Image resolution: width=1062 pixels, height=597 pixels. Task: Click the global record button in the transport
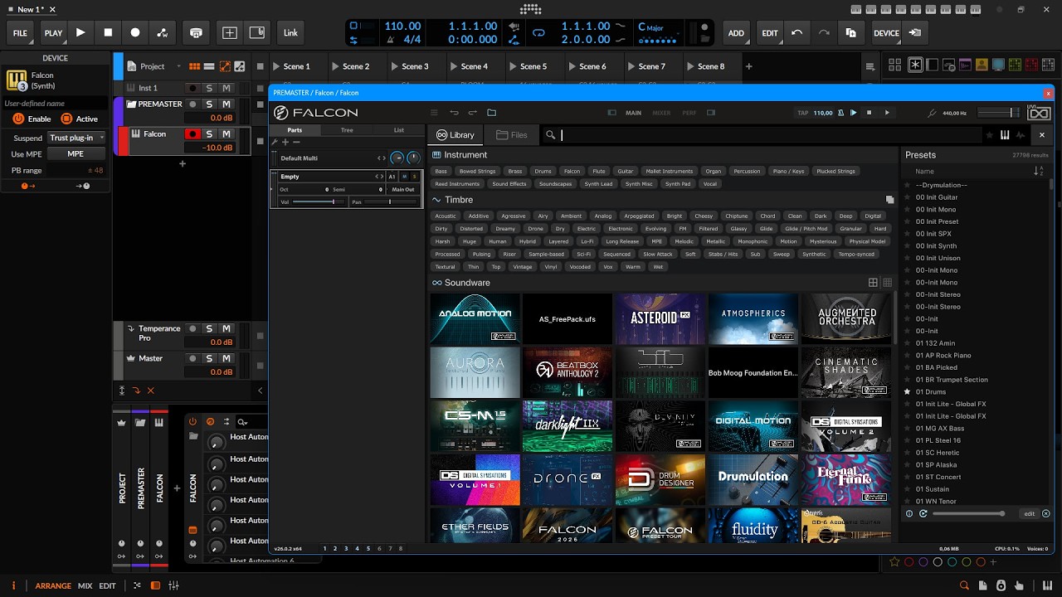coord(135,32)
